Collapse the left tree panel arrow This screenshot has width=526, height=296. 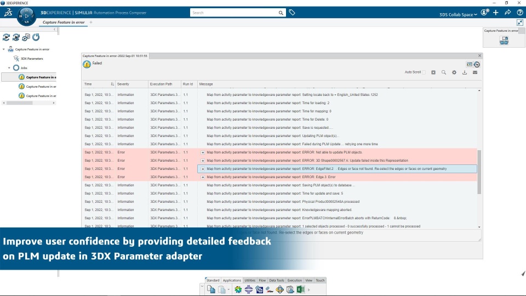pos(55,30)
